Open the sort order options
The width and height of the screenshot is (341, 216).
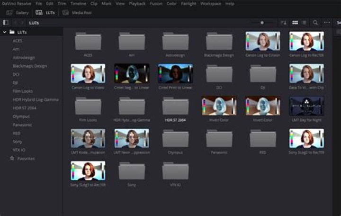(x=283, y=23)
